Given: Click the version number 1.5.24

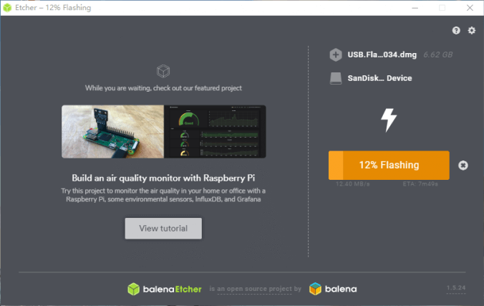Looking at the screenshot, I should click(456, 288).
